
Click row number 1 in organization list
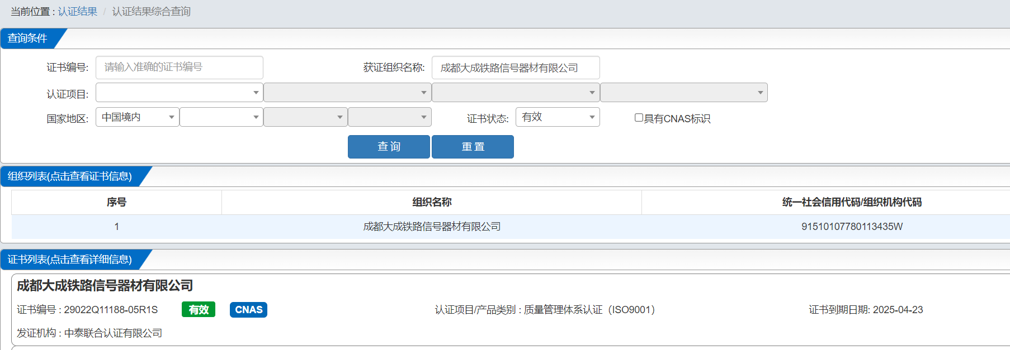click(116, 227)
